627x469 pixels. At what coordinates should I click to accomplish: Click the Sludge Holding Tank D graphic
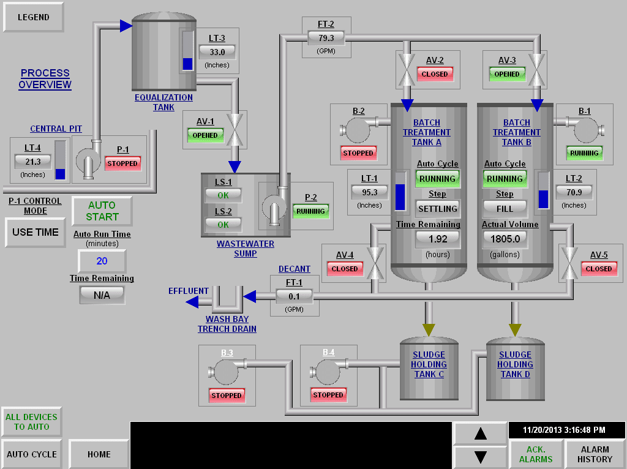pyautogui.click(x=516, y=369)
